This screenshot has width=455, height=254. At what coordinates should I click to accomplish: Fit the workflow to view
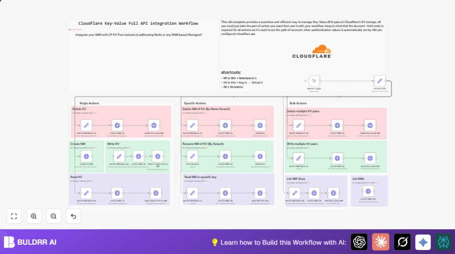point(14,216)
